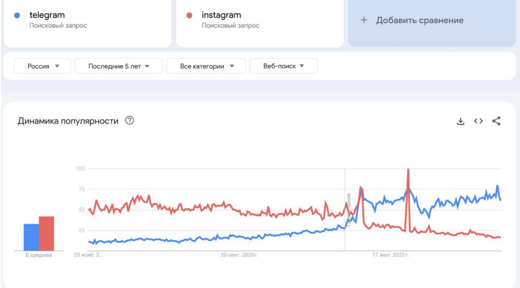The height and width of the screenshot is (288, 520).
Task: Expand the Веб-поиск search type dropdown
Action: coord(283,66)
